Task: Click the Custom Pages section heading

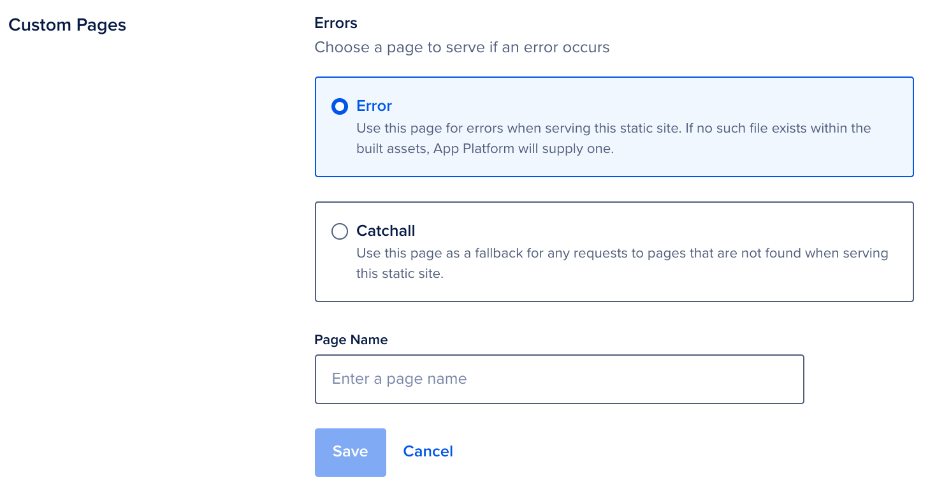Action: [x=68, y=25]
